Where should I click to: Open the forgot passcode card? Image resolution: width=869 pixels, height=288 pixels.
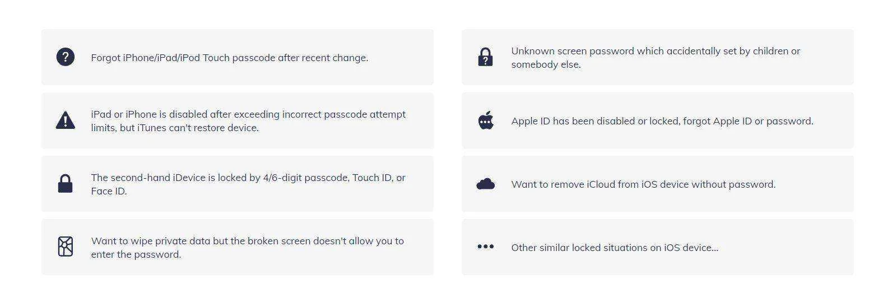pos(238,57)
